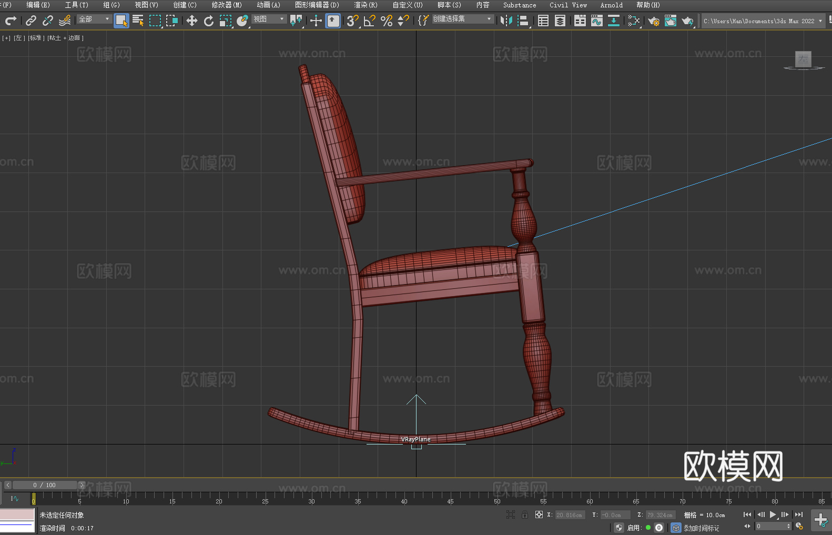832x535 pixels.
Task: Open the [粘土 + 边面] display menu
Action: (65, 38)
